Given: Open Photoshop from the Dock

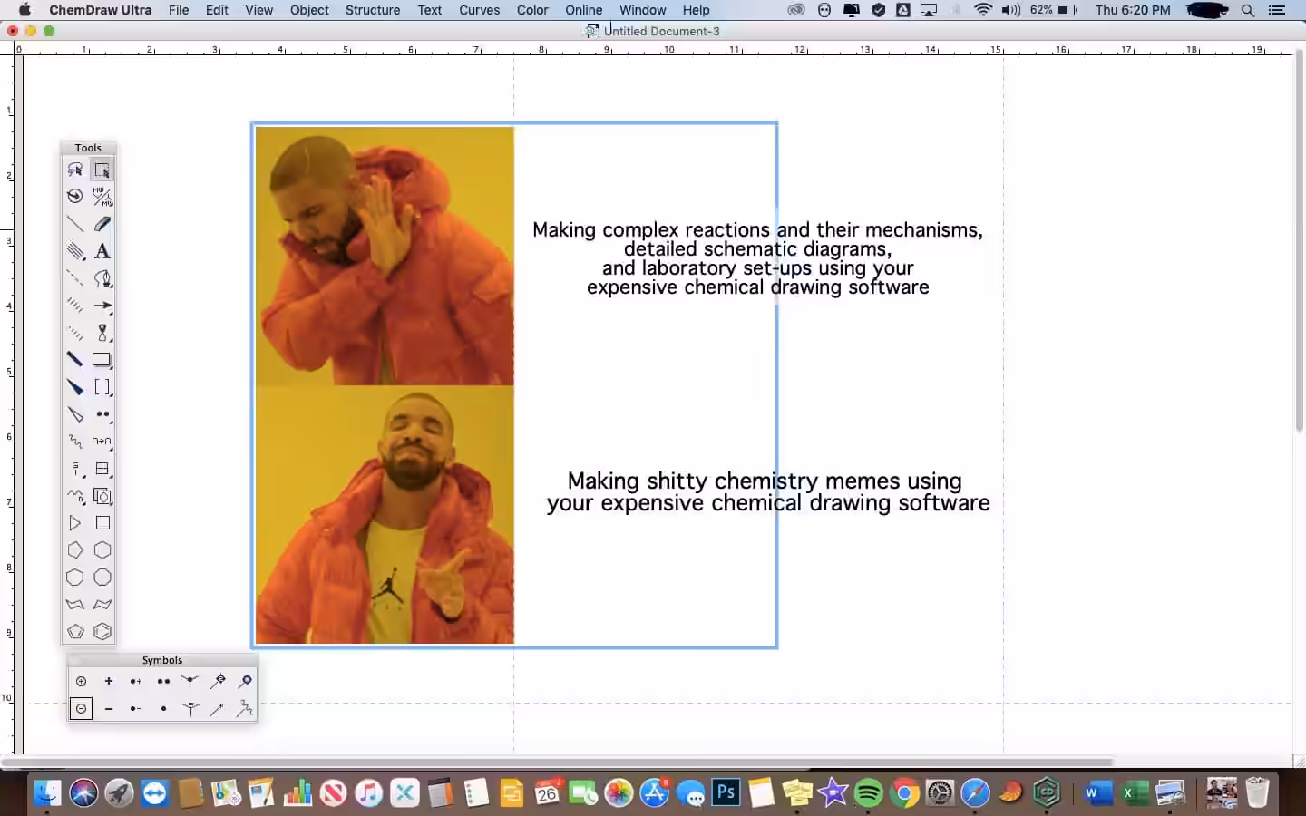Looking at the screenshot, I should pyautogui.click(x=726, y=792).
